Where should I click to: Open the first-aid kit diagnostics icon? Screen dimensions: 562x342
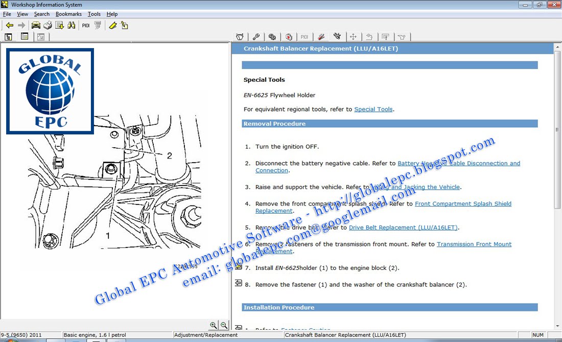point(289,37)
